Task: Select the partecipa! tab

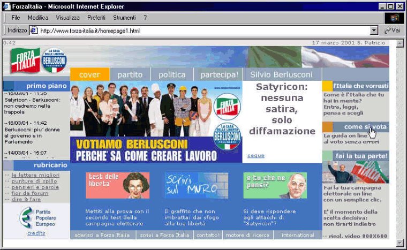Action: pyautogui.click(x=219, y=74)
